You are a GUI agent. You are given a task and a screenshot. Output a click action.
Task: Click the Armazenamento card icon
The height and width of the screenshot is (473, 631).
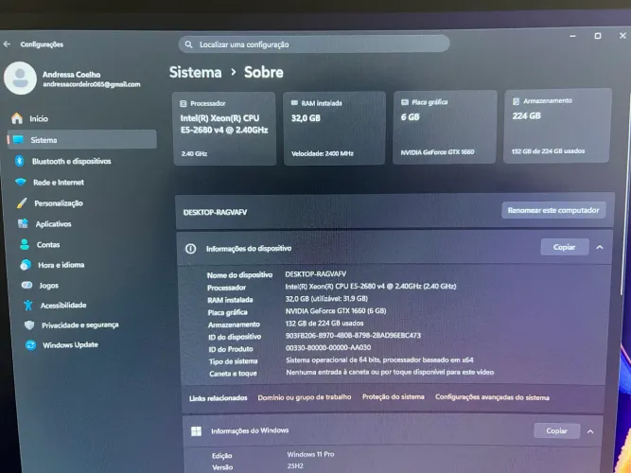click(x=516, y=101)
